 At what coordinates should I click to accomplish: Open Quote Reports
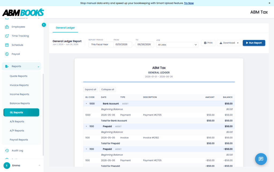[x=18, y=76]
